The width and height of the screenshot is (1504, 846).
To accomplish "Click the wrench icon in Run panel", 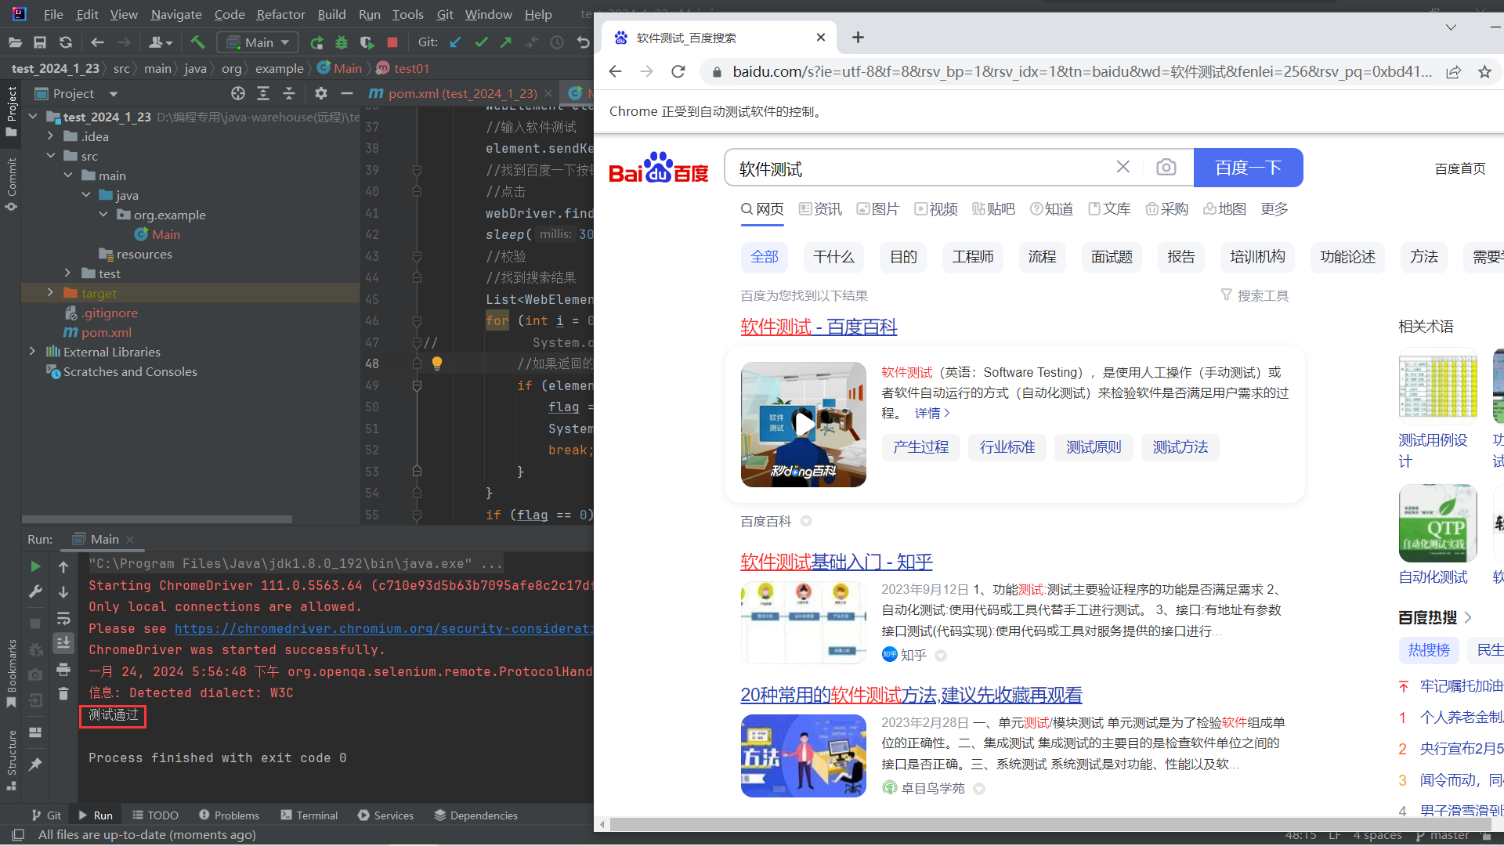I will [35, 591].
